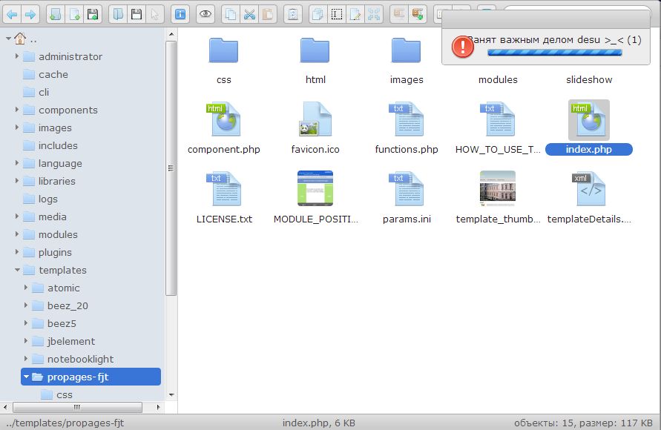Click the tree vertical scrollbar thumb
Screen dimensions: 661x430
point(171,168)
